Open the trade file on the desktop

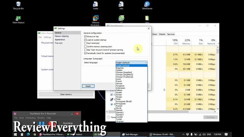point(95,5)
